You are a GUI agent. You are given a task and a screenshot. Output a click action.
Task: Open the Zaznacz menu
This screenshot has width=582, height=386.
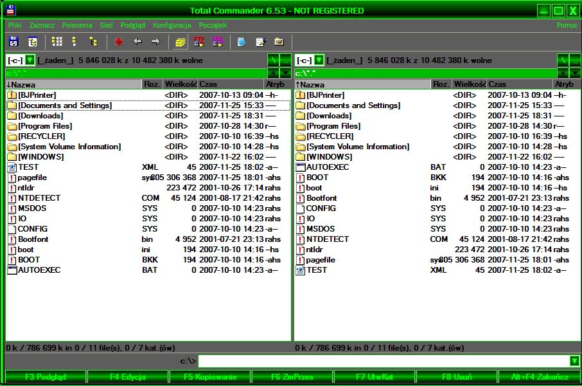(x=42, y=25)
